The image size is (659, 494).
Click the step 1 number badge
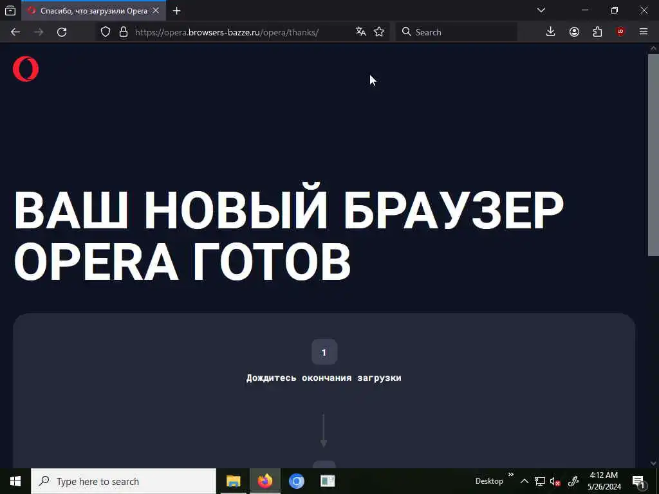pos(324,352)
